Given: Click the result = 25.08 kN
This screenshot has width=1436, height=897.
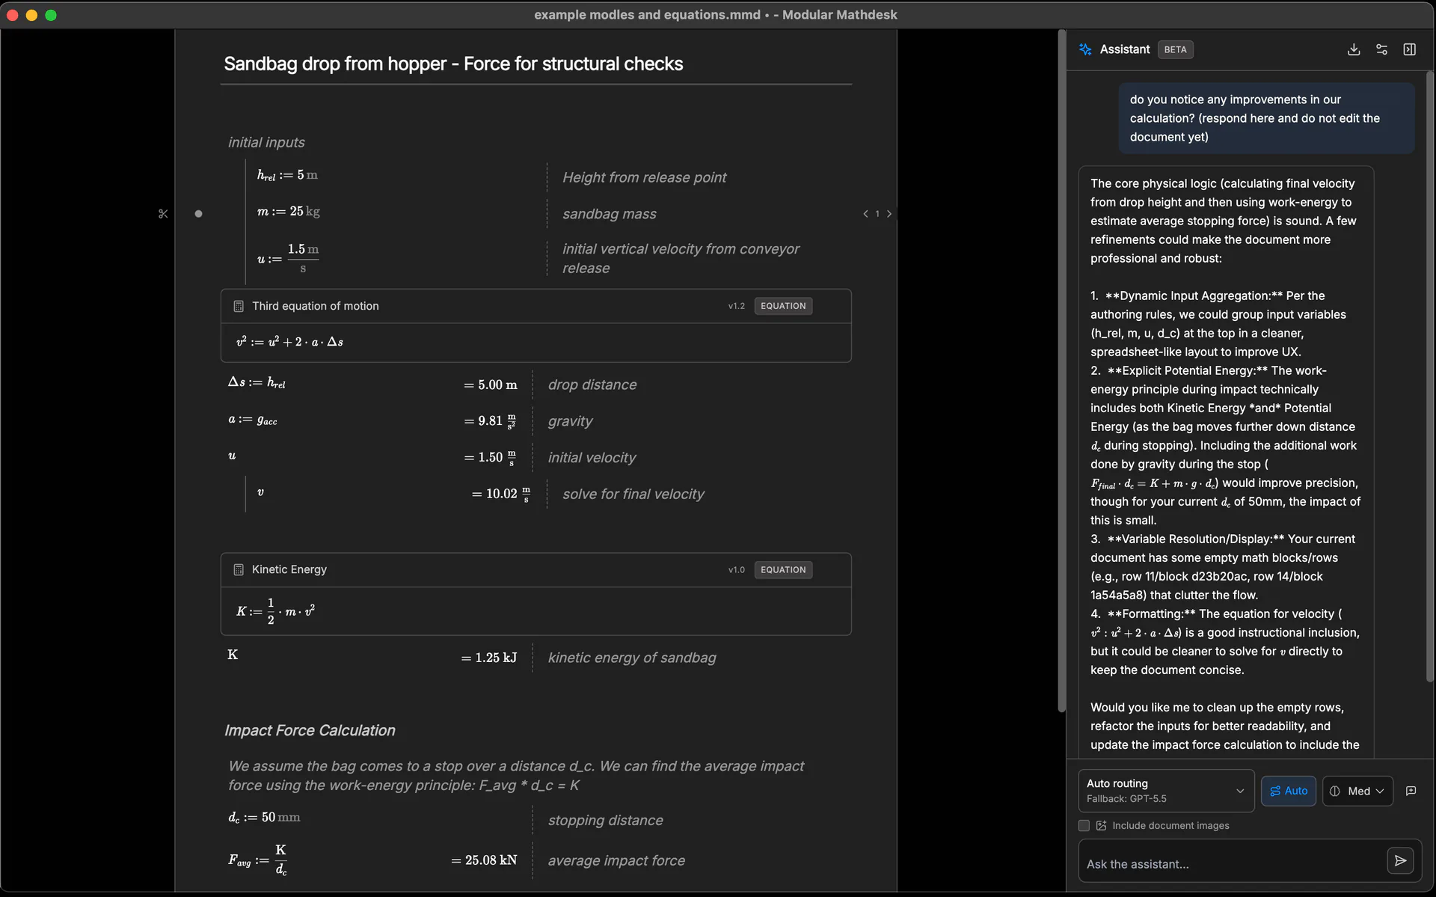Looking at the screenshot, I should 484,860.
